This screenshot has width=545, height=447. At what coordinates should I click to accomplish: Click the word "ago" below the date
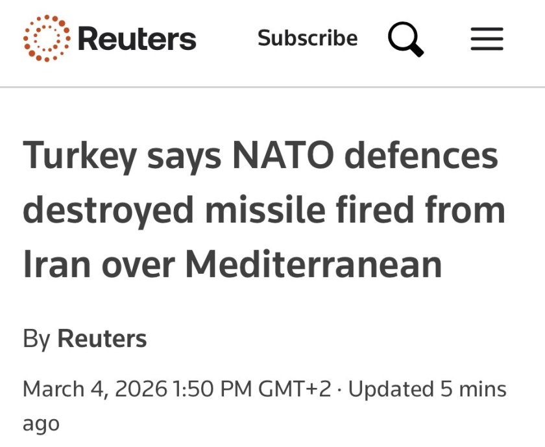(x=41, y=423)
